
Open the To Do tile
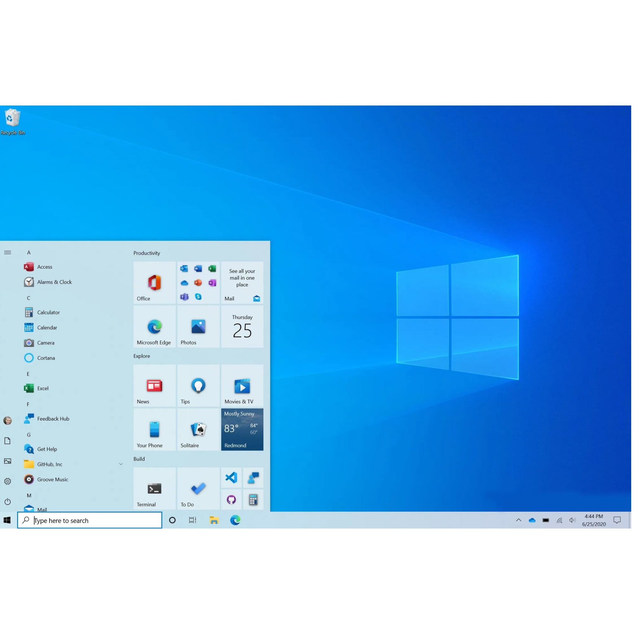tap(198, 488)
